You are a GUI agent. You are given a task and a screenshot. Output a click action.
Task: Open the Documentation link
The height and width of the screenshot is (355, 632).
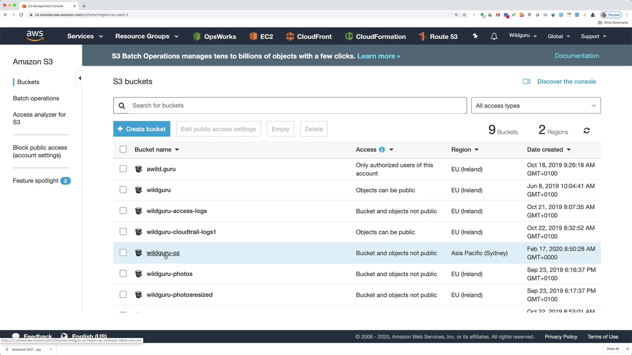coord(577,56)
